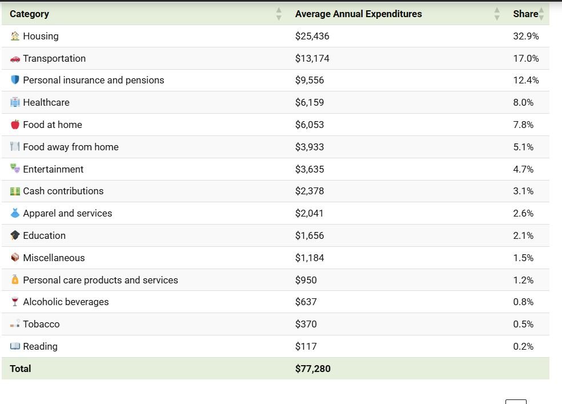Click the hospital icon beside Healthcare
The width and height of the screenshot is (562, 404).
coord(15,102)
